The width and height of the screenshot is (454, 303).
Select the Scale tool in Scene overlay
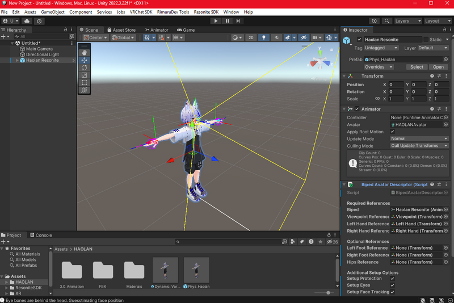coord(85,75)
